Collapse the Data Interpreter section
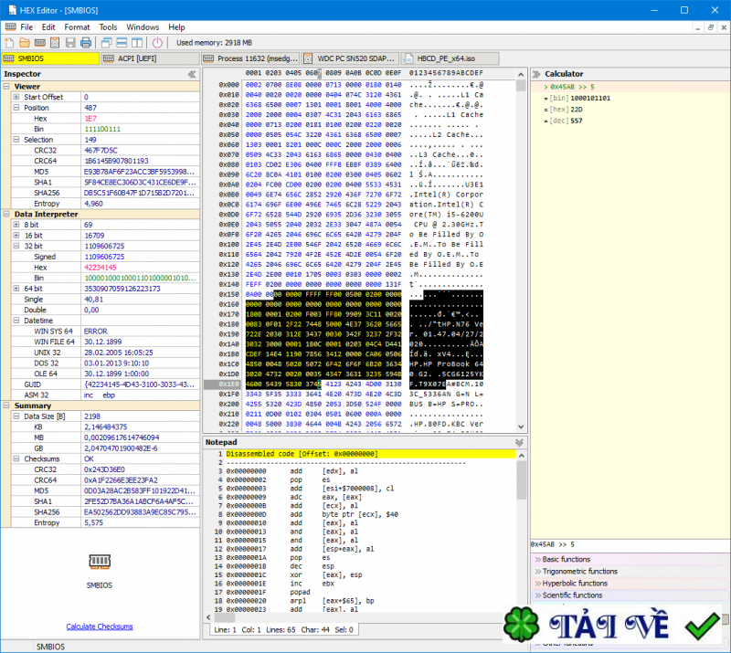The image size is (731, 653). point(8,215)
